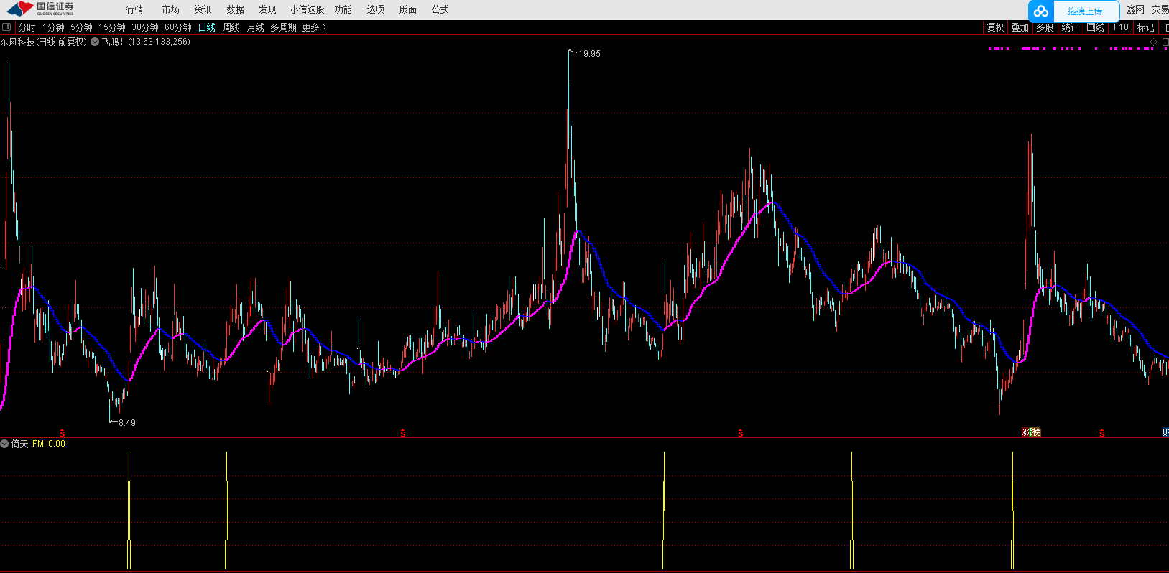Click the 交易 trading link
This screenshot has height=573, width=1169.
[x=1160, y=9]
